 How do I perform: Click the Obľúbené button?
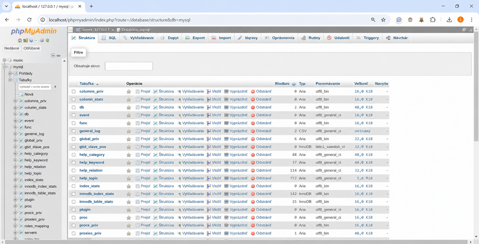tap(32, 48)
